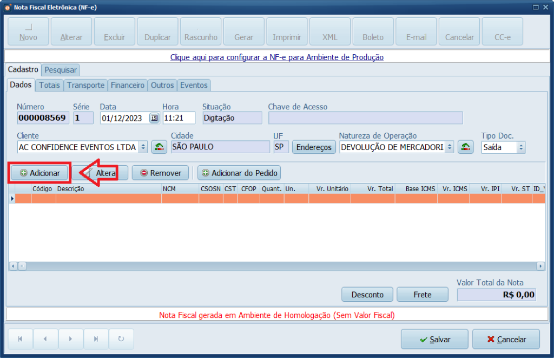Open the XML toolbar option
The image size is (554, 358).
click(329, 31)
